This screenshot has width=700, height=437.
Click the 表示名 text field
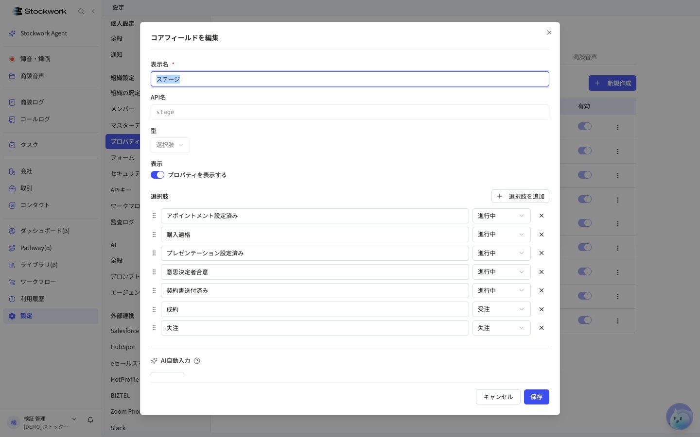click(x=350, y=79)
